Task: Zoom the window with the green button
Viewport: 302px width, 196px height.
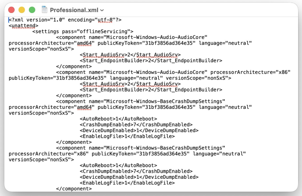Action: [x=32, y=10]
